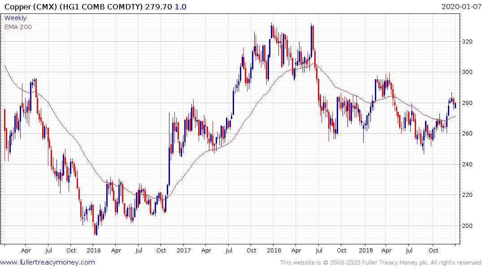Click the copyright notice 'Fuller Treacy Money plc'

click(395, 263)
